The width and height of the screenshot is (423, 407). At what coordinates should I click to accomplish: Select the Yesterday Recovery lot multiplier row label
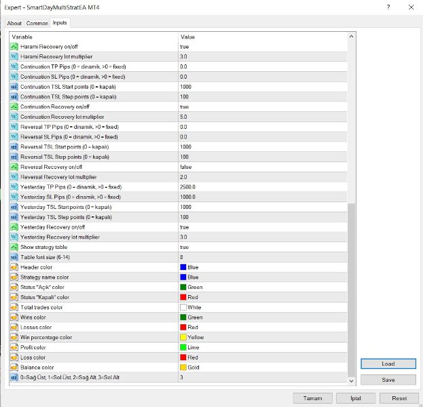pyautogui.click(x=60, y=237)
